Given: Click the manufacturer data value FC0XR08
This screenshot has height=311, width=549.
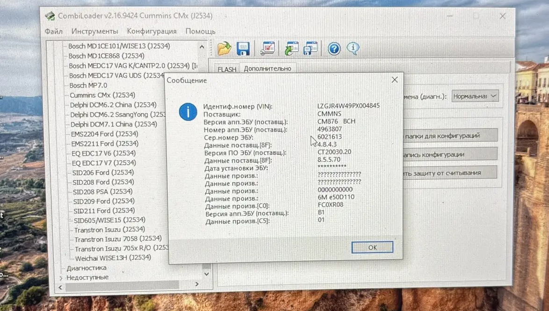Looking at the screenshot, I should [x=331, y=205].
